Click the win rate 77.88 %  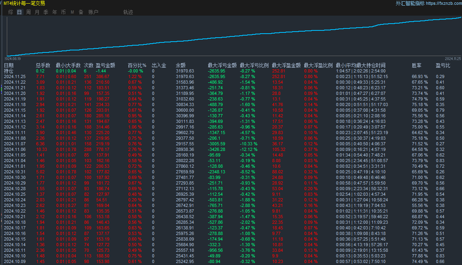(420, 256)
